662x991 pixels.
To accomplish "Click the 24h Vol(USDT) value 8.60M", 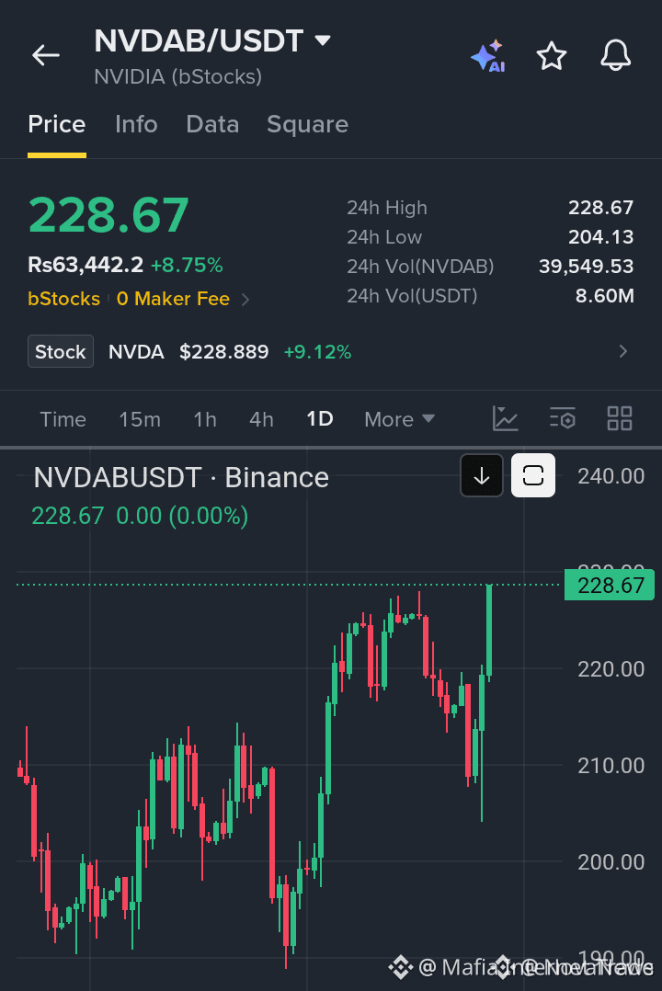I will coord(604,296).
